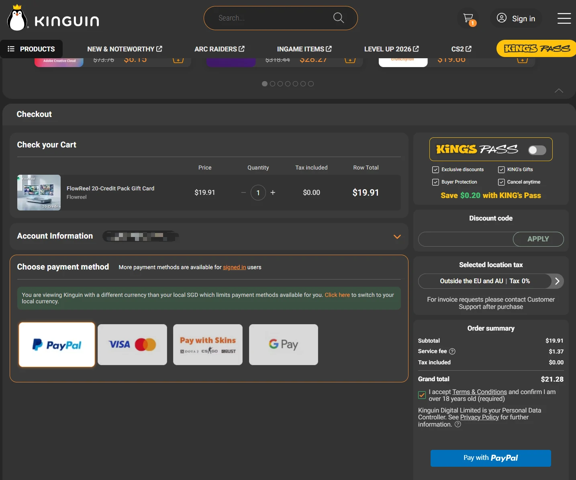Open the hamburger menu icon
Image resolution: width=576 pixels, height=480 pixels.
coord(564,18)
